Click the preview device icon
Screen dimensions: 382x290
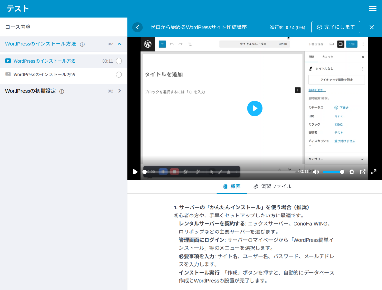click(x=332, y=44)
